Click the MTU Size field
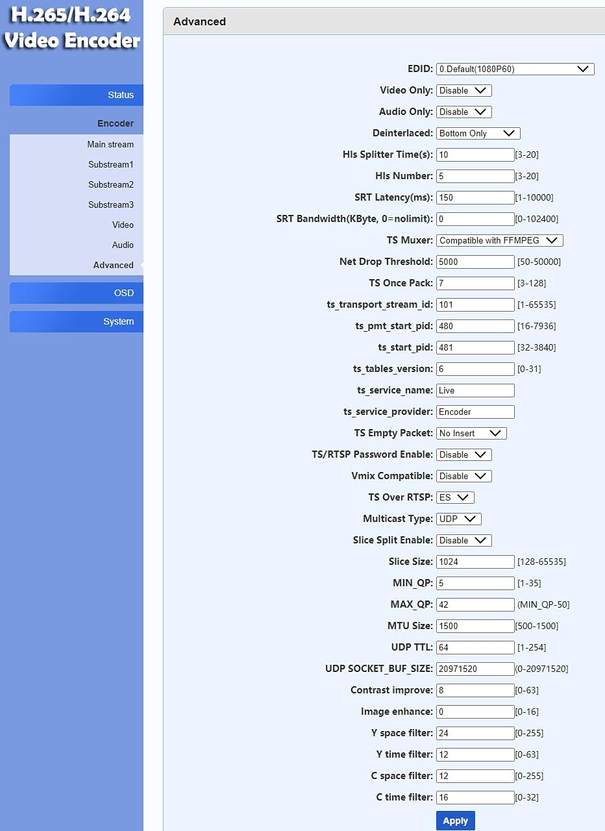 click(475, 626)
